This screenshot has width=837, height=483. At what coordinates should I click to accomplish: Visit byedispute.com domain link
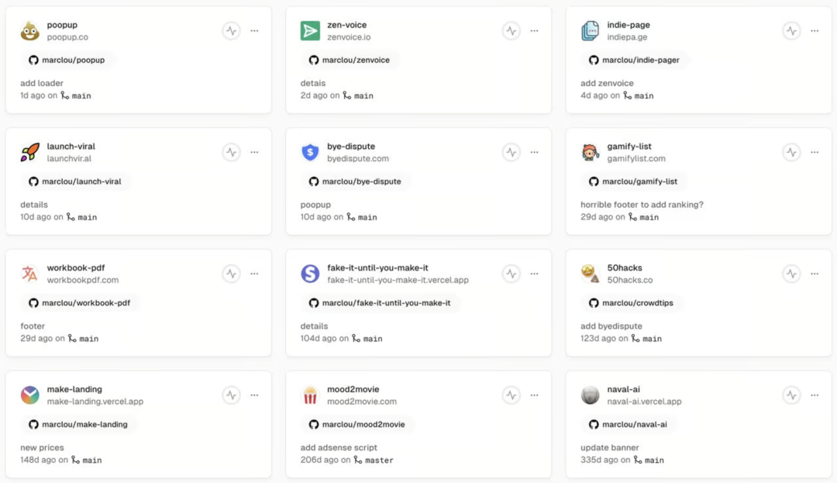click(357, 158)
